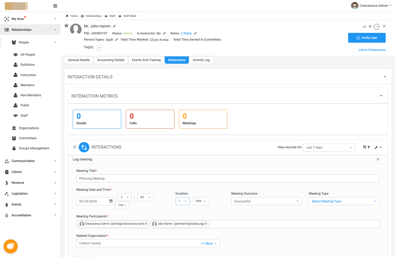Collapse the Interaction Details section
The height and width of the screenshot is (257, 395).
click(x=385, y=77)
